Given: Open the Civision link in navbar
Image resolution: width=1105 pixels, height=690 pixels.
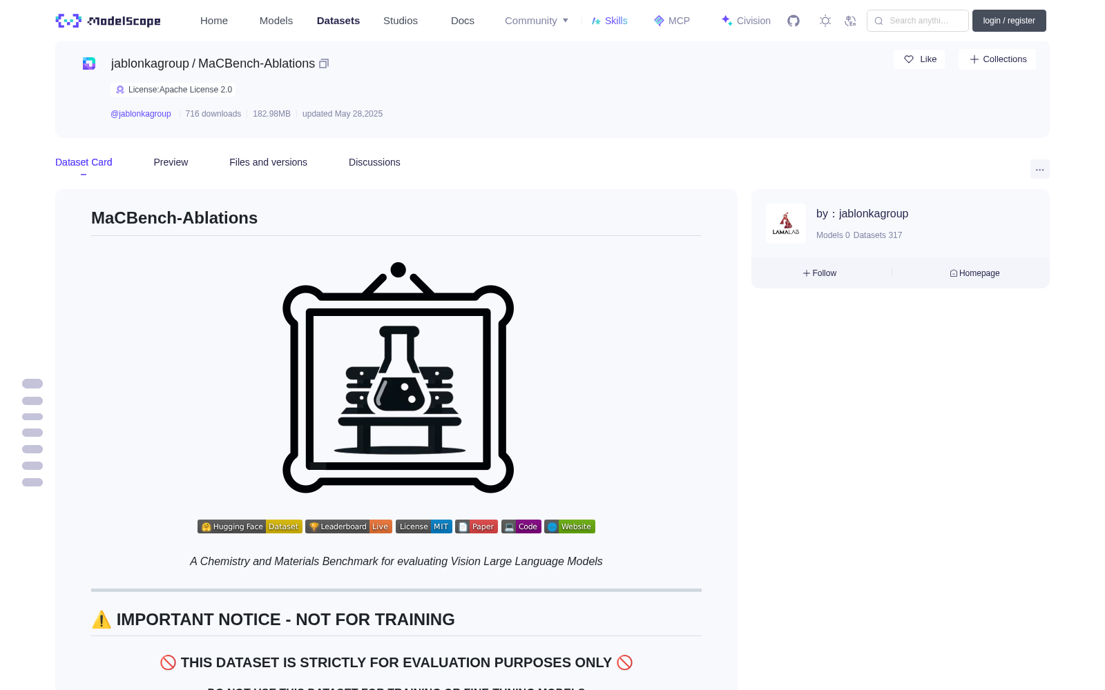Looking at the screenshot, I should click(746, 21).
